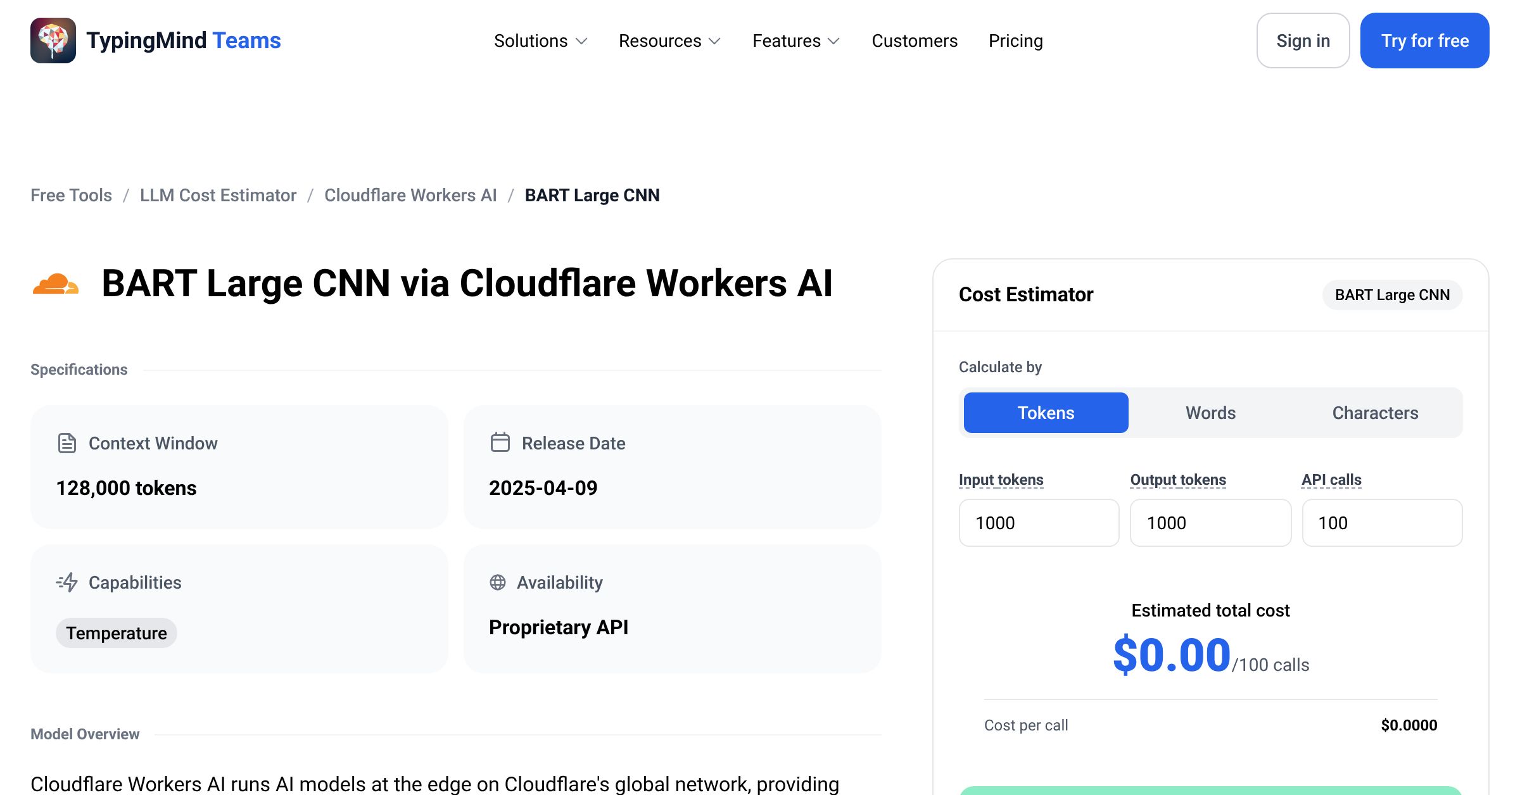Screen dimensions: 1520x795
Task: Open Cloudflare Workers AI breadcrumb link
Action: tap(410, 195)
